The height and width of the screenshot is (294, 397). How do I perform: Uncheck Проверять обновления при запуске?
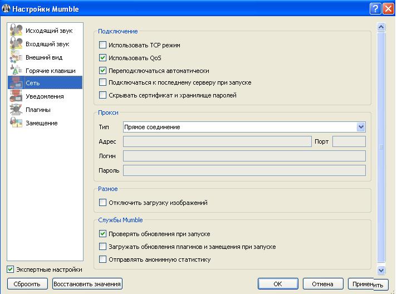[102, 234]
